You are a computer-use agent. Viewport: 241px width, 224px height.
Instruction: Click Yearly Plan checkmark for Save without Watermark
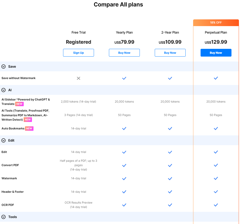124,78
